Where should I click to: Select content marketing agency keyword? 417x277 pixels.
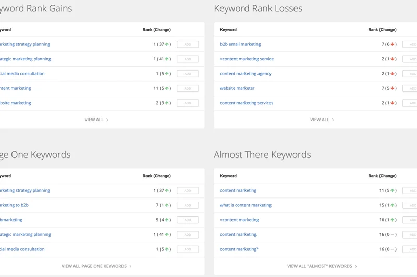coord(246,74)
